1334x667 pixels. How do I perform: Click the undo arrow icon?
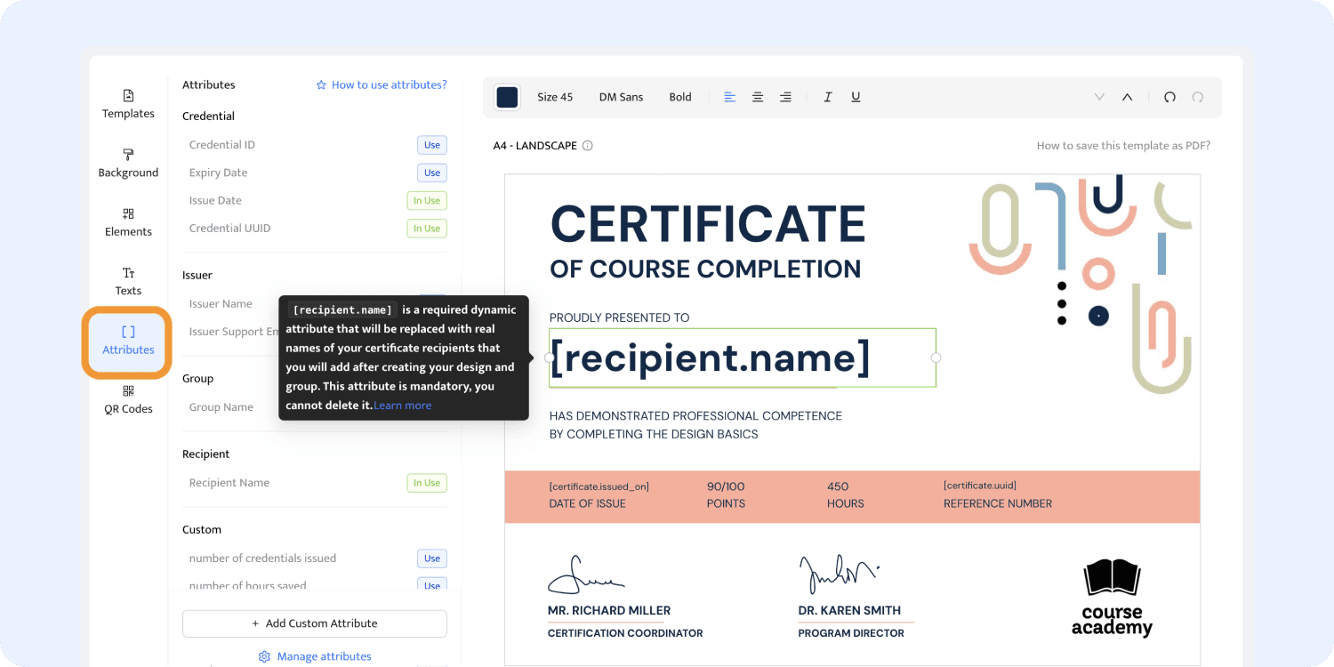1169,97
